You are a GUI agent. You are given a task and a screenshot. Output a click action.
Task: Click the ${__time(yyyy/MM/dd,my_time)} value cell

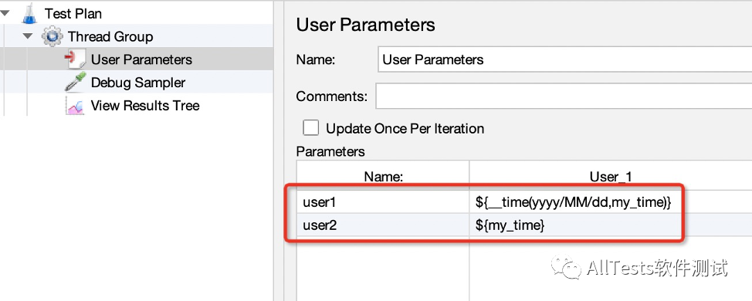pos(611,202)
